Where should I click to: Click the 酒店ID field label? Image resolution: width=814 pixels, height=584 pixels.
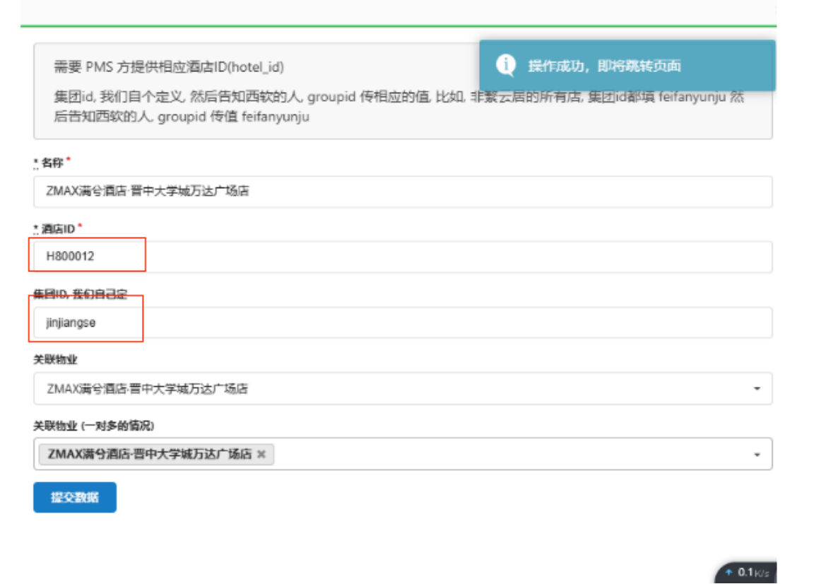pyautogui.click(x=58, y=228)
